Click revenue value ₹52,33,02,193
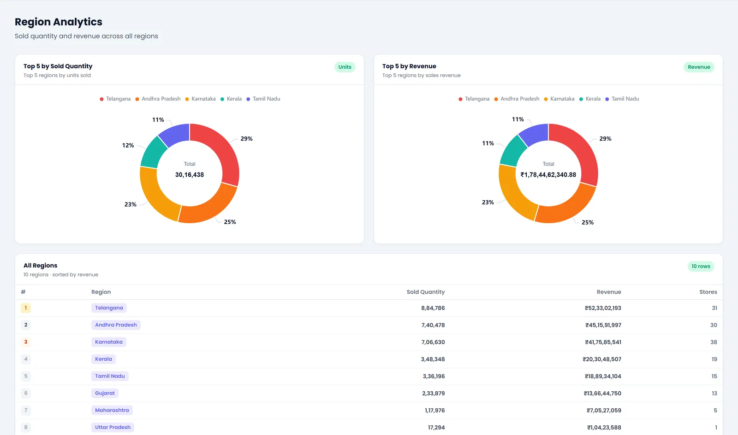Screen dimensions: 738x435 [603, 308]
